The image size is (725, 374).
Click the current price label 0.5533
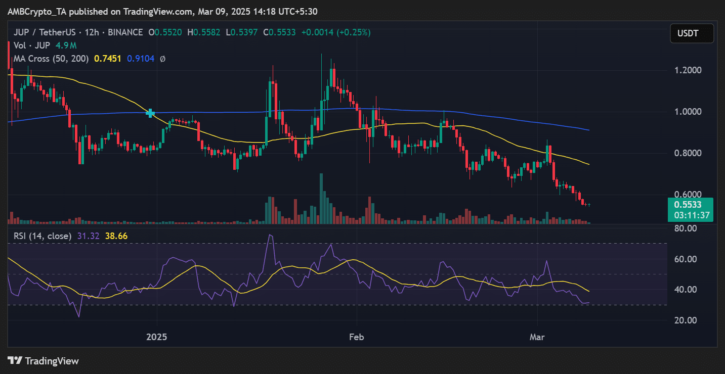(x=689, y=205)
